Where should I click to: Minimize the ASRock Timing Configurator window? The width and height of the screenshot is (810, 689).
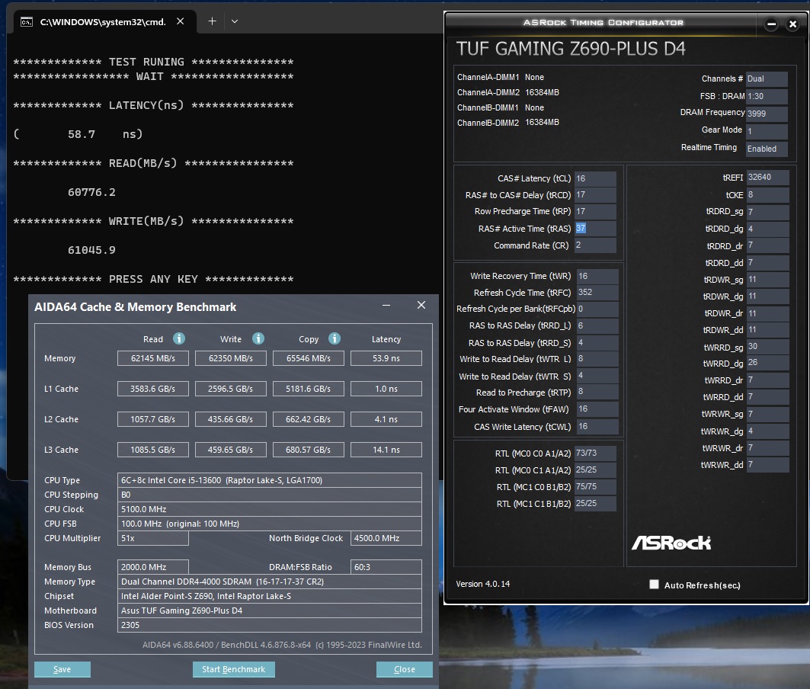click(x=771, y=24)
